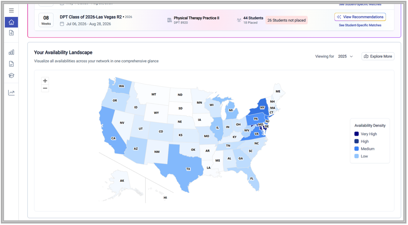Select the trends line chart icon
Viewport: 408px width, 225px height.
click(x=11, y=92)
